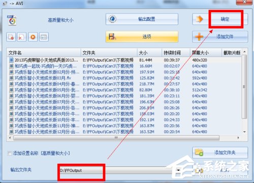Click the file icon of the 08月份 row
This screenshot has width=254, height=183.
click(11, 107)
